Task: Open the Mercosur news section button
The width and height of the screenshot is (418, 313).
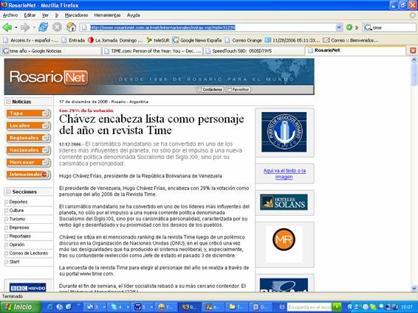Action: [x=28, y=163]
